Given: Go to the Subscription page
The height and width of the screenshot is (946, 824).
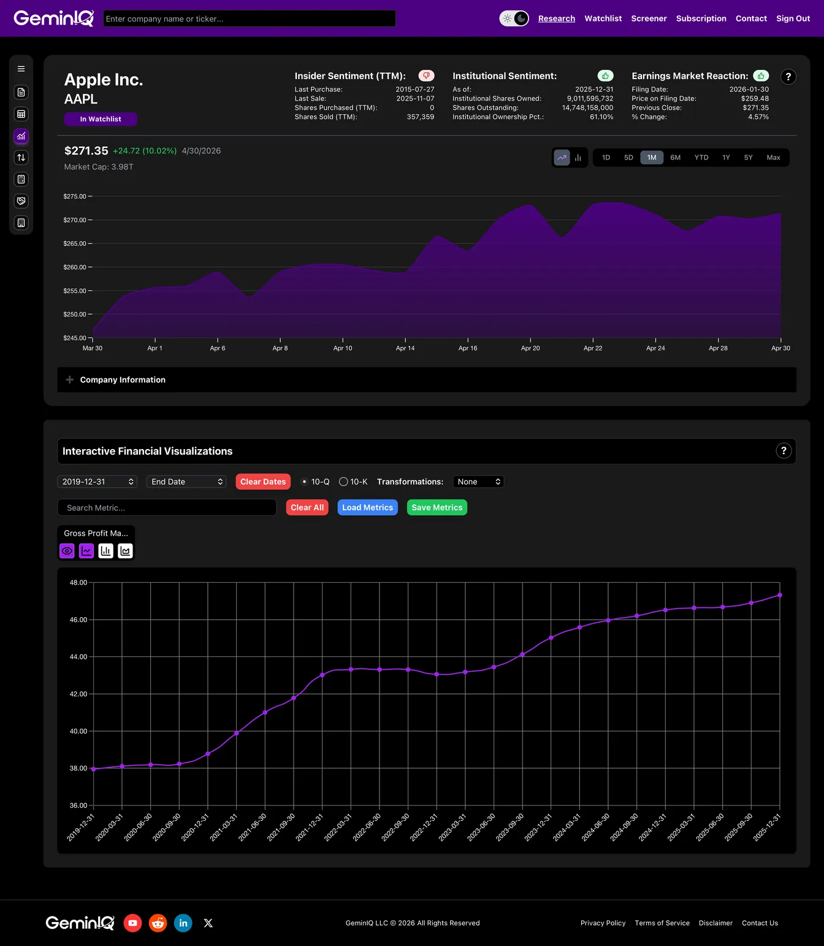Looking at the screenshot, I should (701, 18).
